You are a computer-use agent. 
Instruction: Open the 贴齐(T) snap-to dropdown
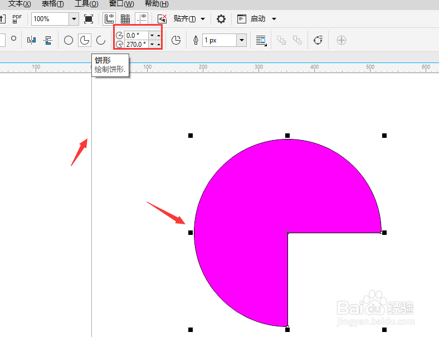(x=189, y=19)
